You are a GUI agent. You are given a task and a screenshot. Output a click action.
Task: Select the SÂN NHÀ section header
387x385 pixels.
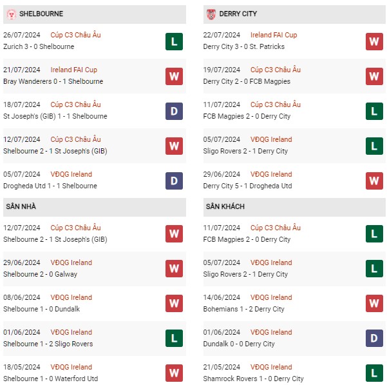click(95, 207)
